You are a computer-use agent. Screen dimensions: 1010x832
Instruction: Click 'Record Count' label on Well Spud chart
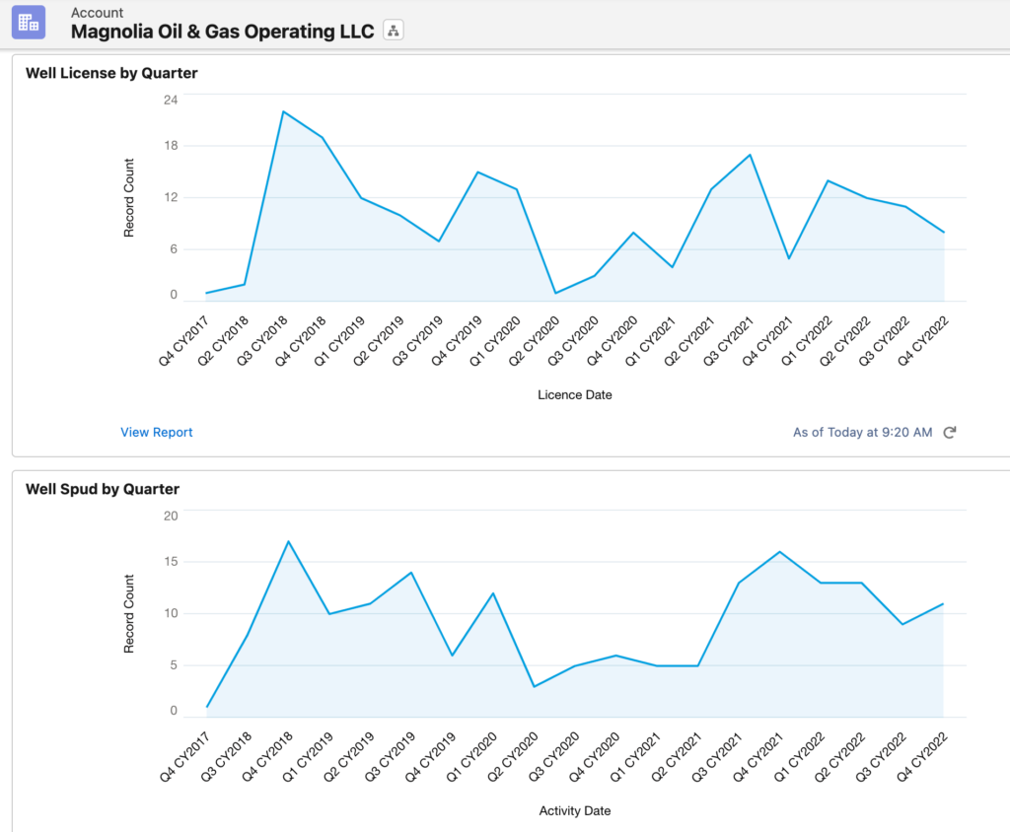pos(129,614)
